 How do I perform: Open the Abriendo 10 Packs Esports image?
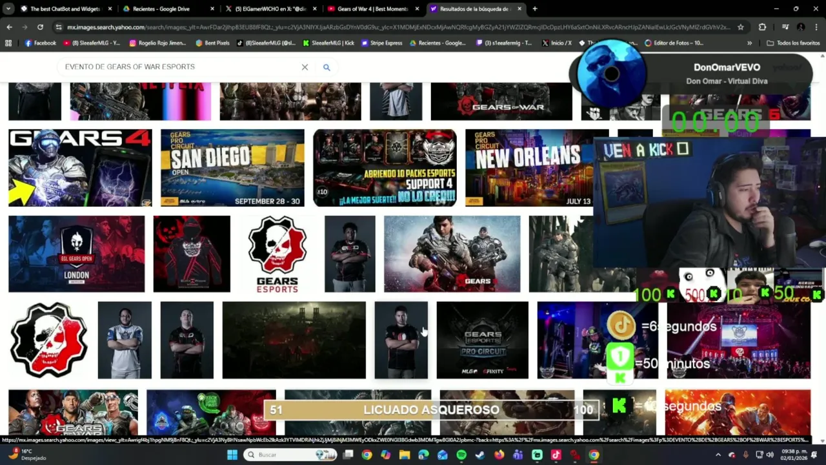[385, 168]
